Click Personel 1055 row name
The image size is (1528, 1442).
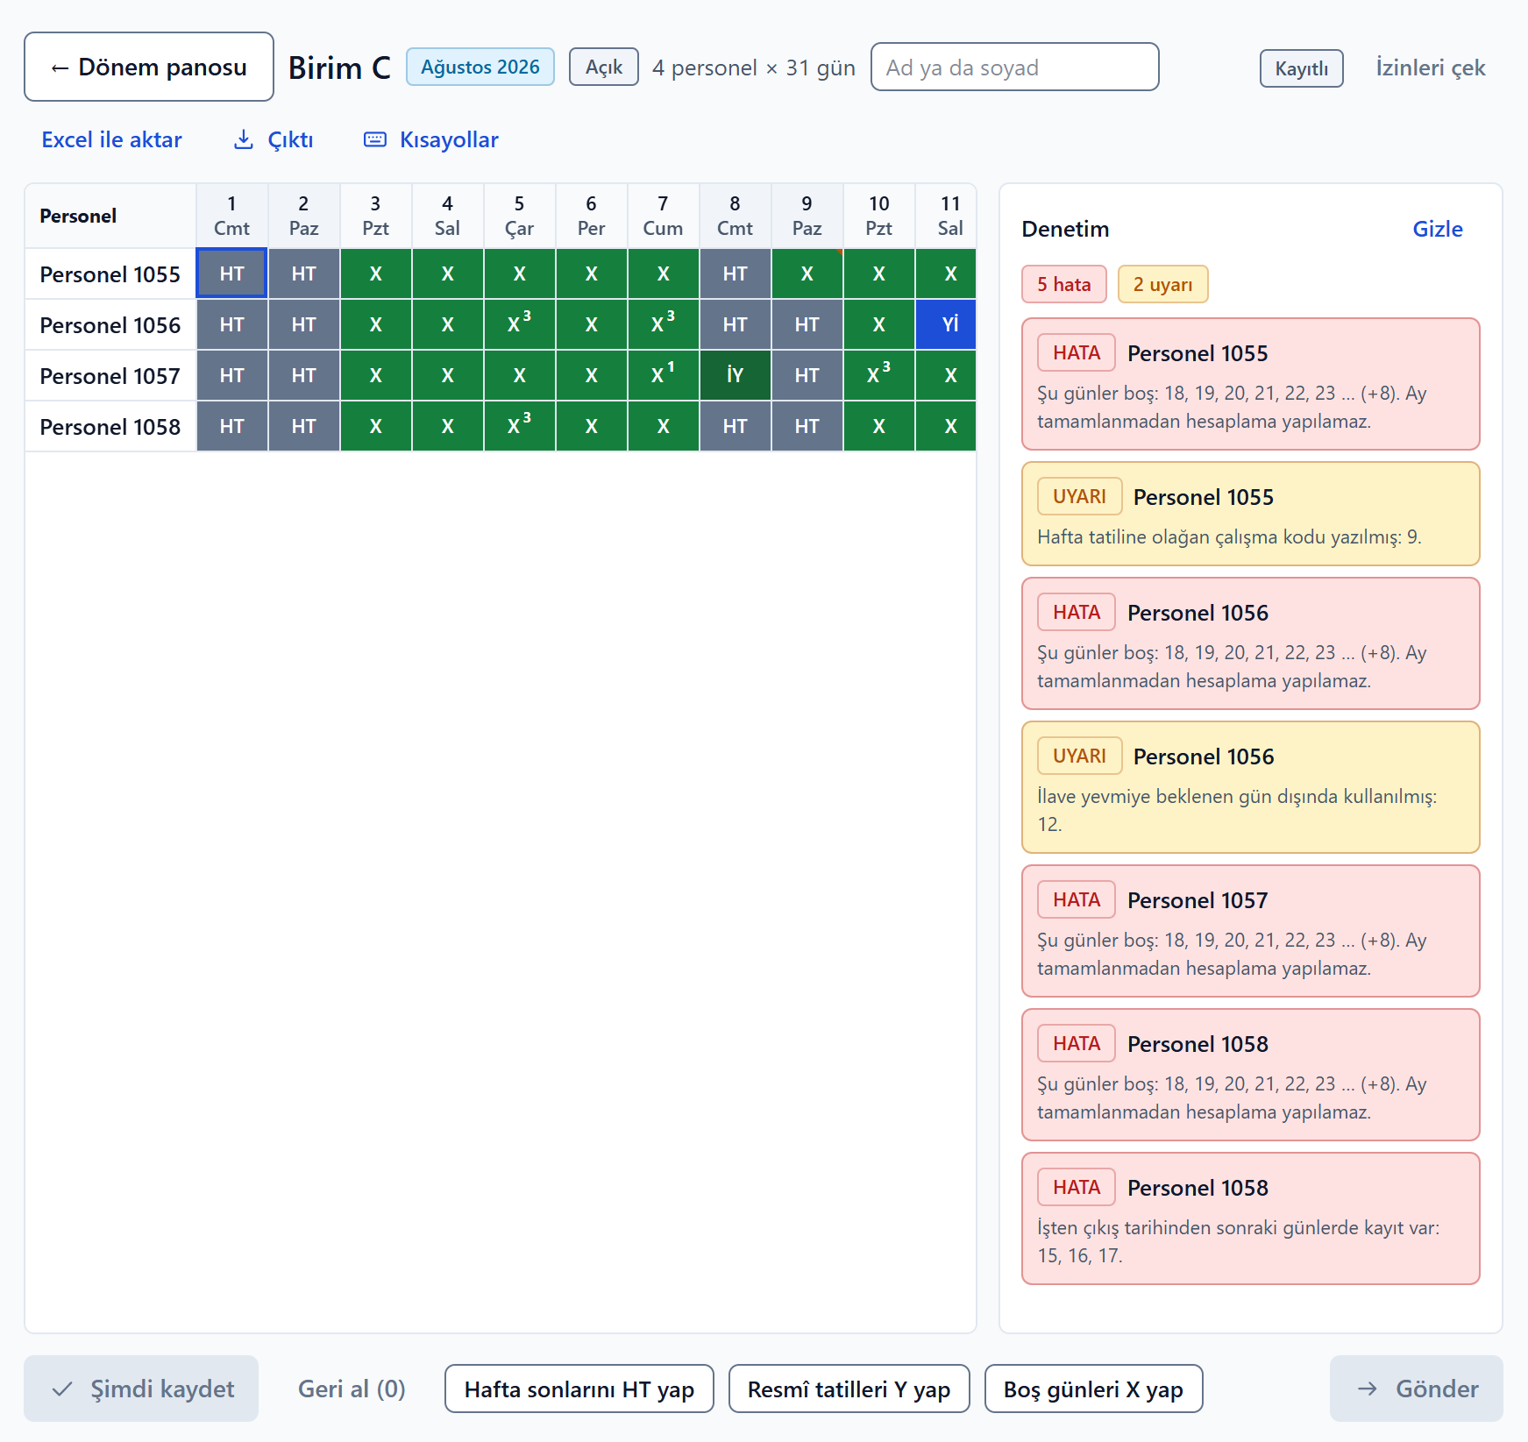110,274
